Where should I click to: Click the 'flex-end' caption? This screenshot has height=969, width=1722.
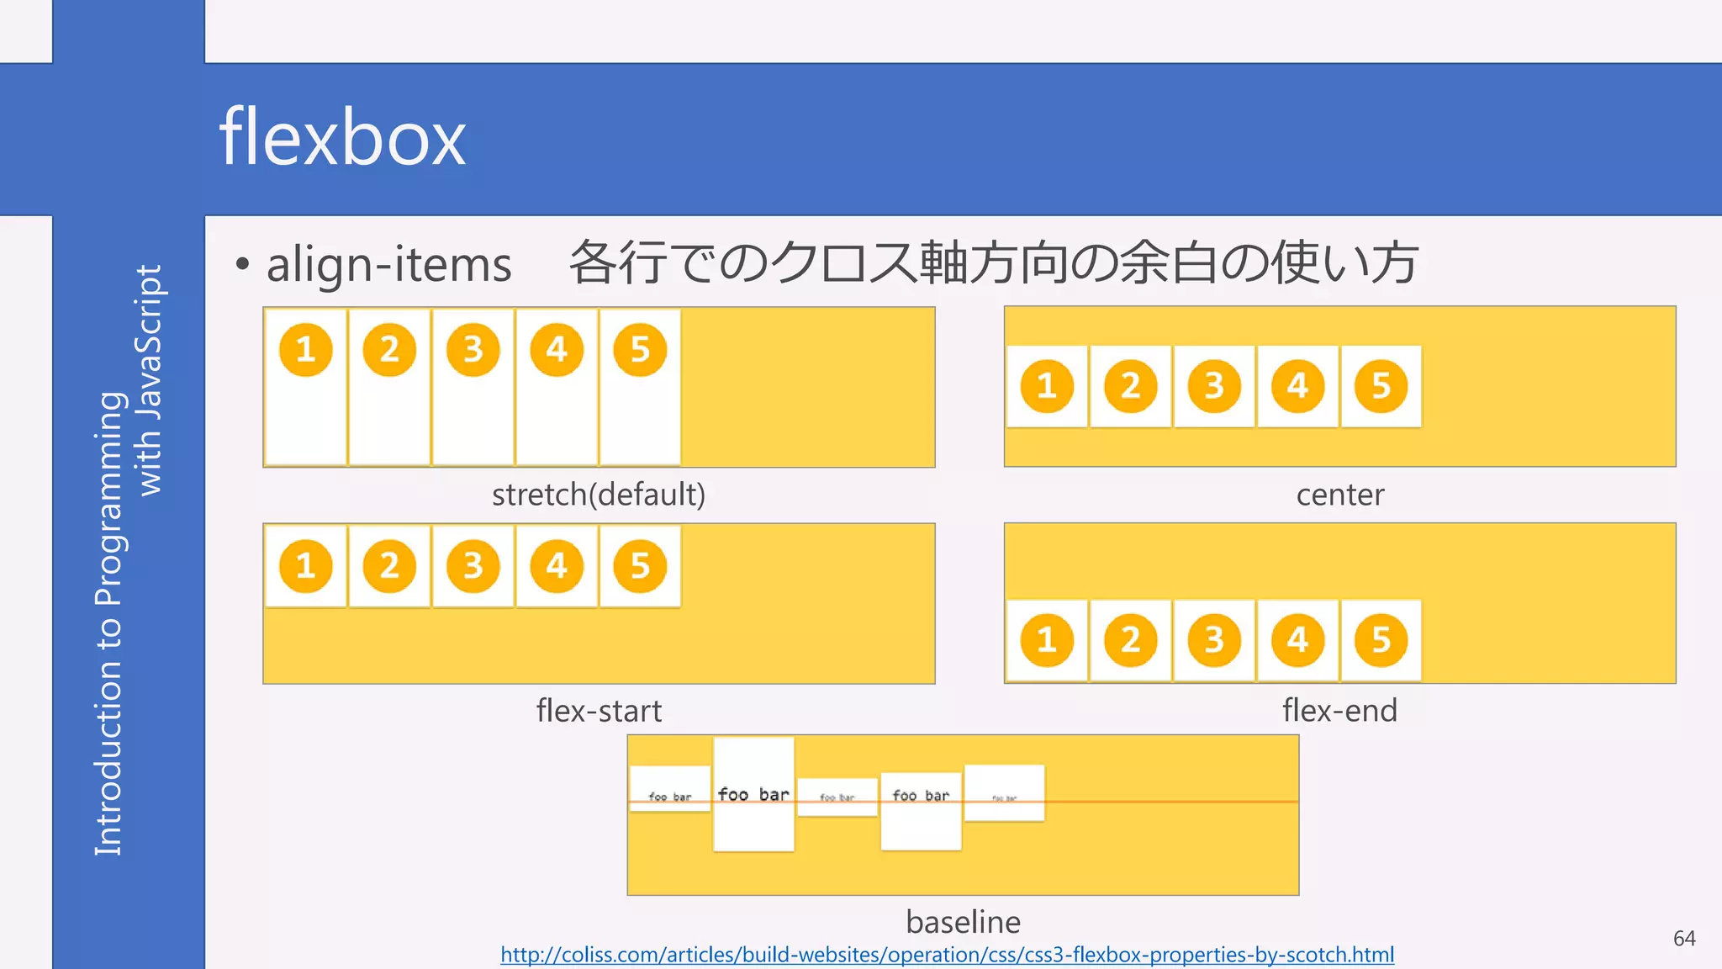(x=1339, y=711)
